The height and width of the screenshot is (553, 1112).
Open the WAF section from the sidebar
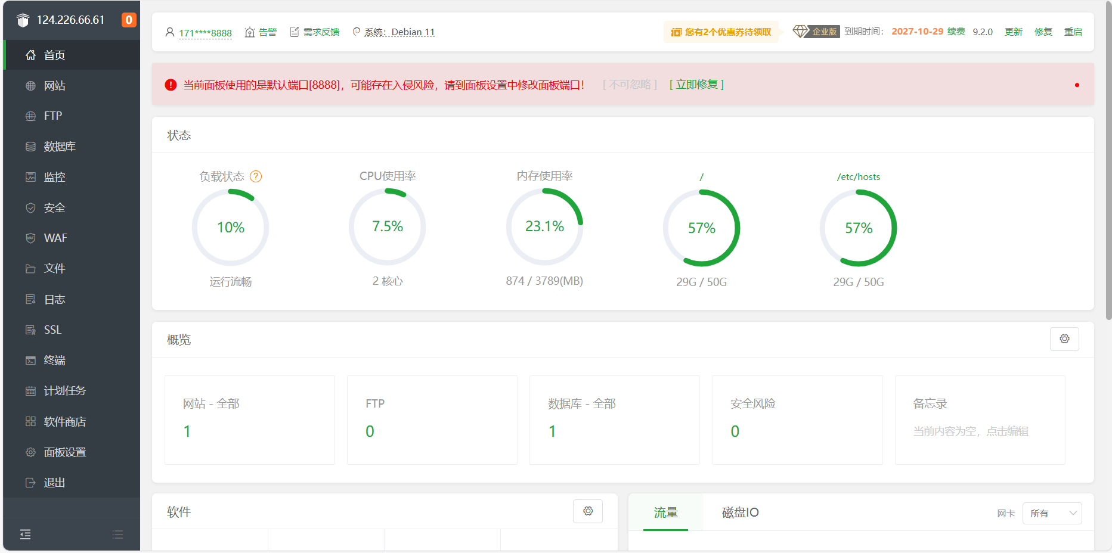tap(54, 238)
